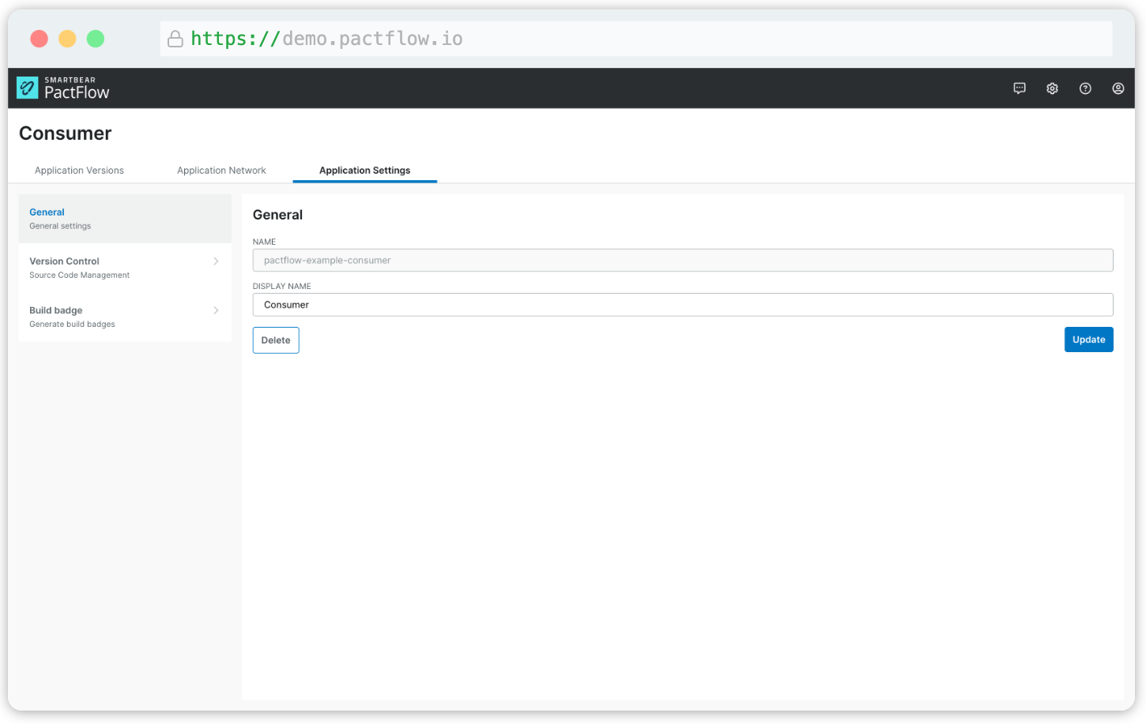Viewport: 1146px width, 724px height.
Task: Switch to Application Versions tab
Action: (79, 171)
